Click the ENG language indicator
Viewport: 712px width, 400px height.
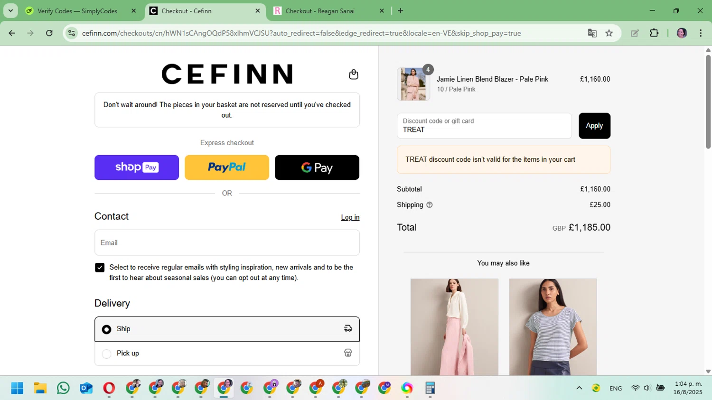click(616, 388)
